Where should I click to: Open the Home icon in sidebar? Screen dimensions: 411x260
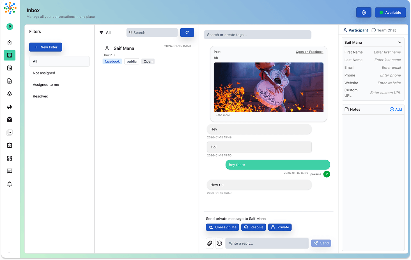click(10, 42)
